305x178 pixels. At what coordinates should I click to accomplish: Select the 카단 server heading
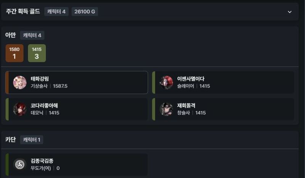click(x=11, y=139)
